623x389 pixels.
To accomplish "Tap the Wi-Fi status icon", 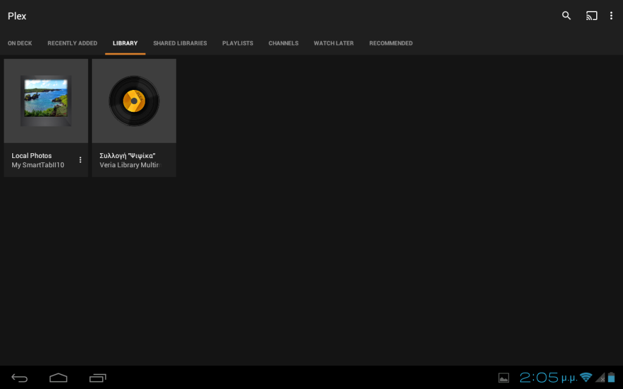I will point(586,377).
